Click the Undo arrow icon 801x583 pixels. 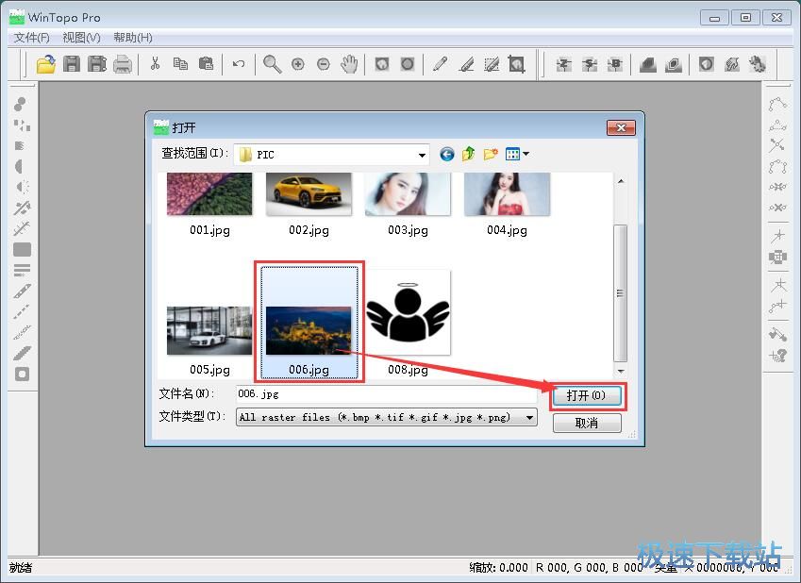(x=239, y=64)
